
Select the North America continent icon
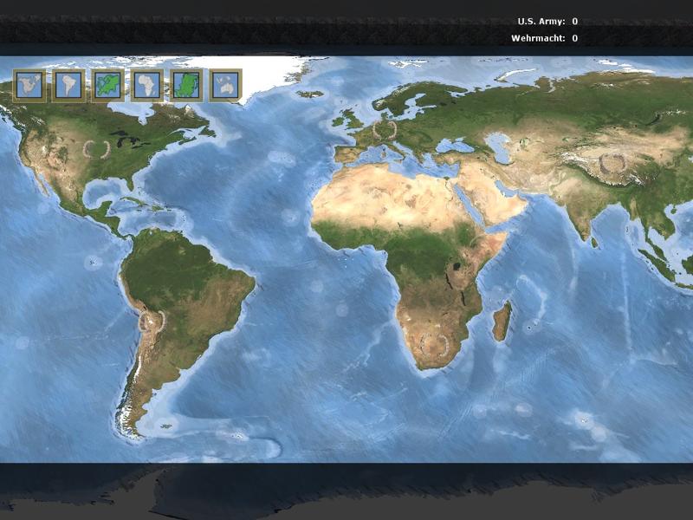click(29, 85)
